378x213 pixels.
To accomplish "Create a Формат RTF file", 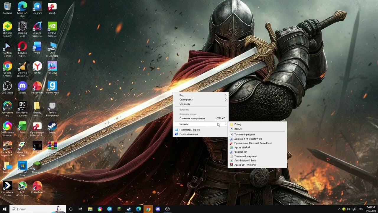I will pos(257,152).
